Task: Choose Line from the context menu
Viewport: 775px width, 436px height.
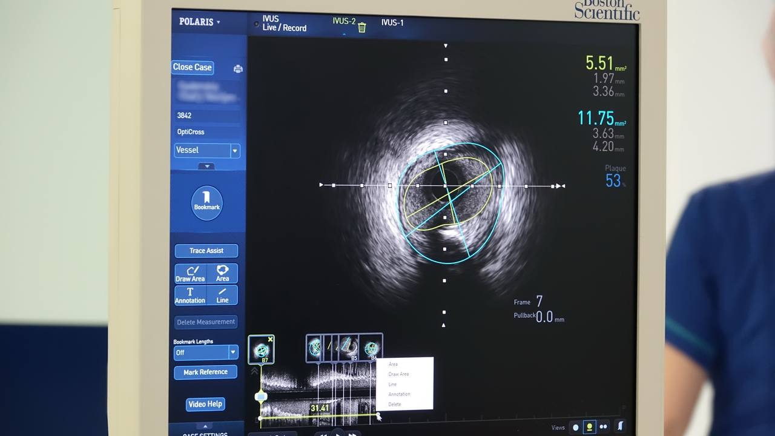Action: point(392,385)
